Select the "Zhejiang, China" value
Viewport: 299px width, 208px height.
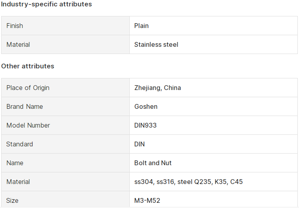click(158, 88)
